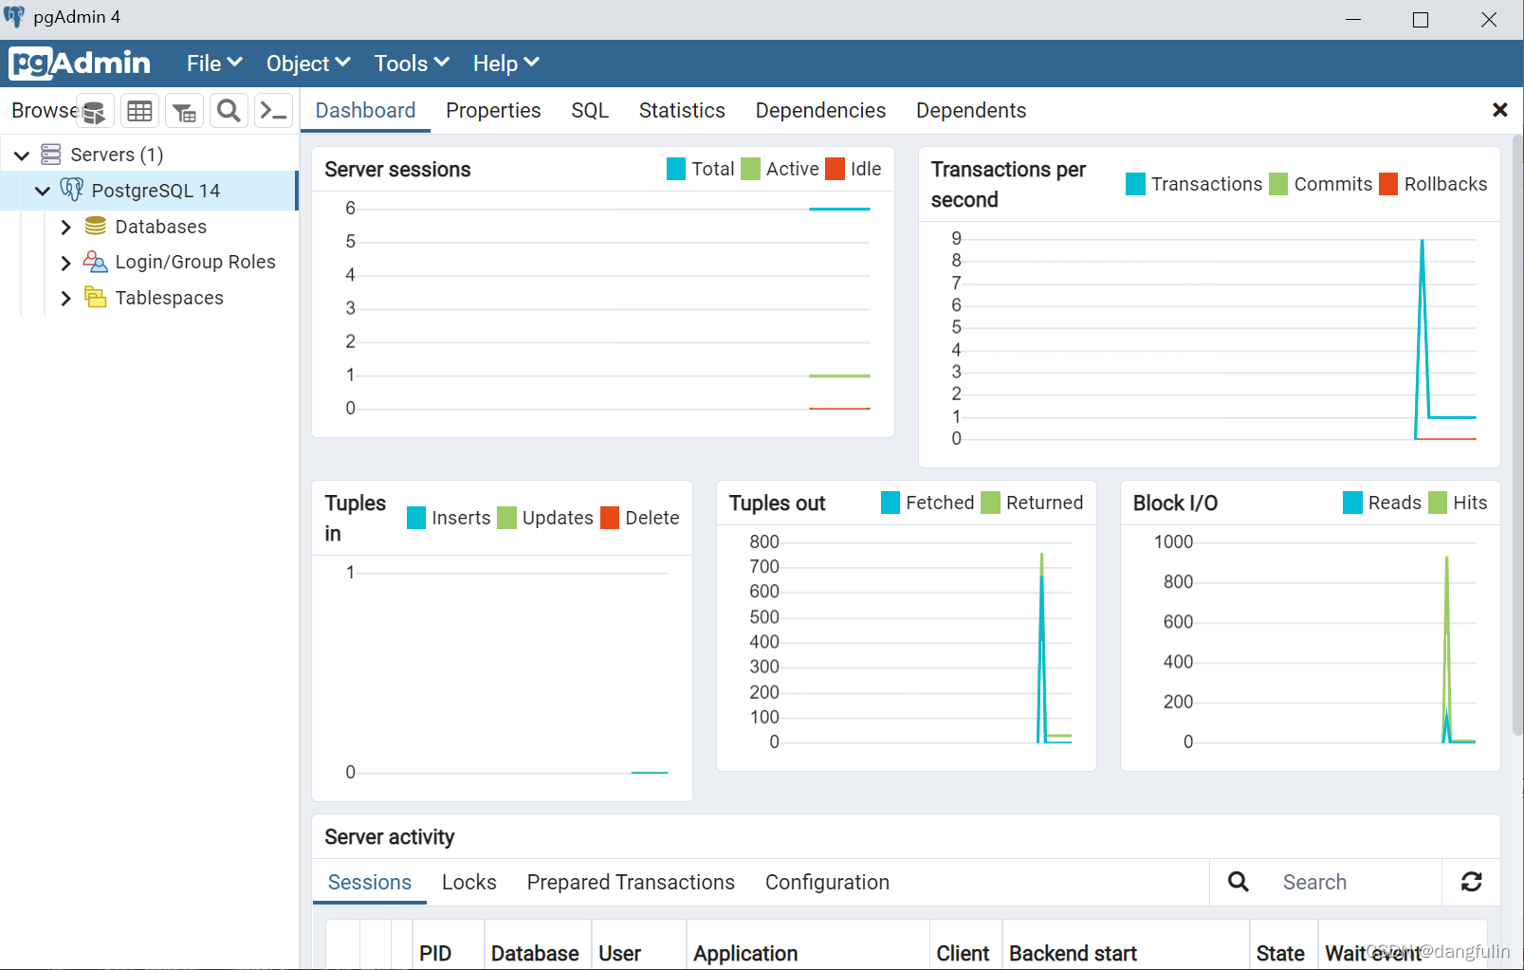Open the File menu

click(x=214, y=64)
